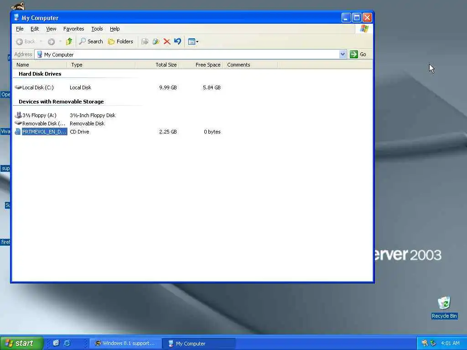The width and height of the screenshot is (467, 350).
Task: Maximize the My Computer window
Action: point(357,18)
